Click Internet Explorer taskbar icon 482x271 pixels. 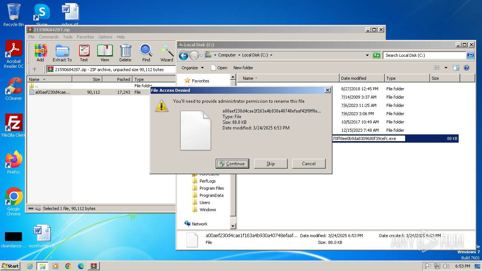pyautogui.click(x=30, y=266)
